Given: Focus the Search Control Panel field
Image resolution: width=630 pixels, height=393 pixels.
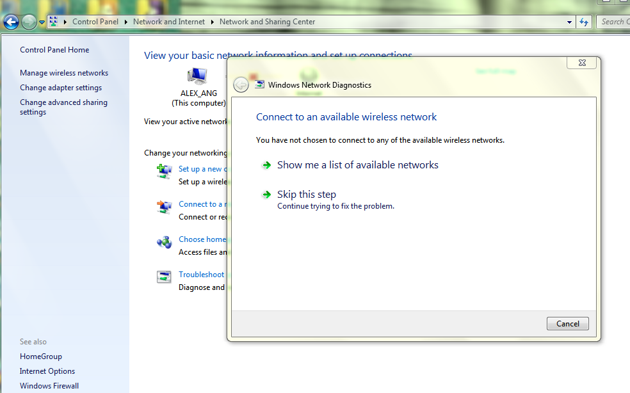Looking at the screenshot, I should coord(613,22).
